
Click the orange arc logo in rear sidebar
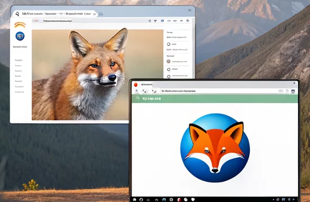pyautogui.click(x=20, y=25)
